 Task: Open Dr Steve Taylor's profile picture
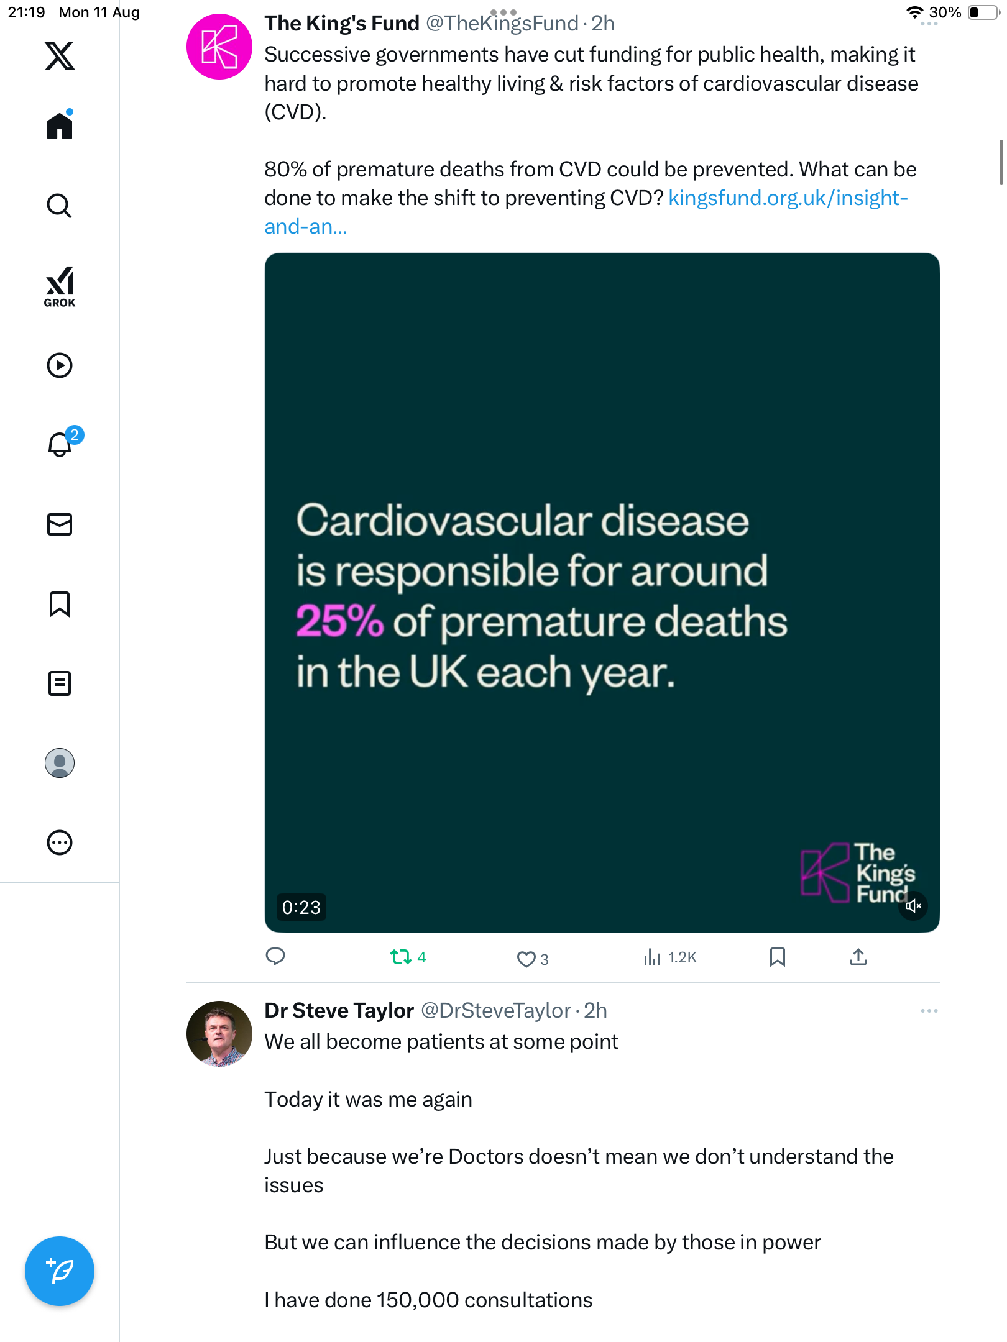(x=219, y=1034)
